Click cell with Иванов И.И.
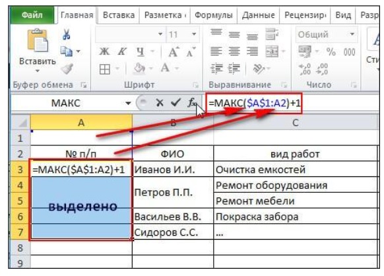The height and width of the screenshot is (276, 384). pyautogui.click(x=173, y=170)
